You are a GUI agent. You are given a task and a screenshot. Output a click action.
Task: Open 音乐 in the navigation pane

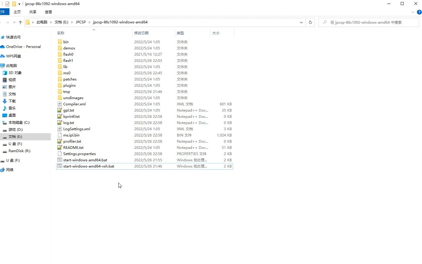coord(12,108)
